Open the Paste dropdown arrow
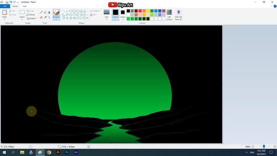This screenshot has width=277, height=156. [4, 19]
